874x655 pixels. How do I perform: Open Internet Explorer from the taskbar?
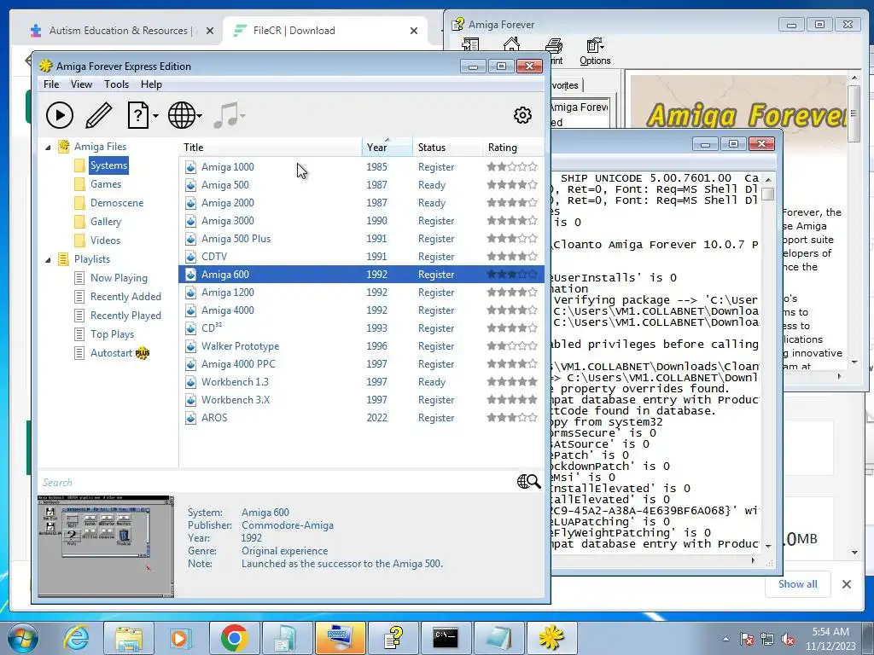76,638
